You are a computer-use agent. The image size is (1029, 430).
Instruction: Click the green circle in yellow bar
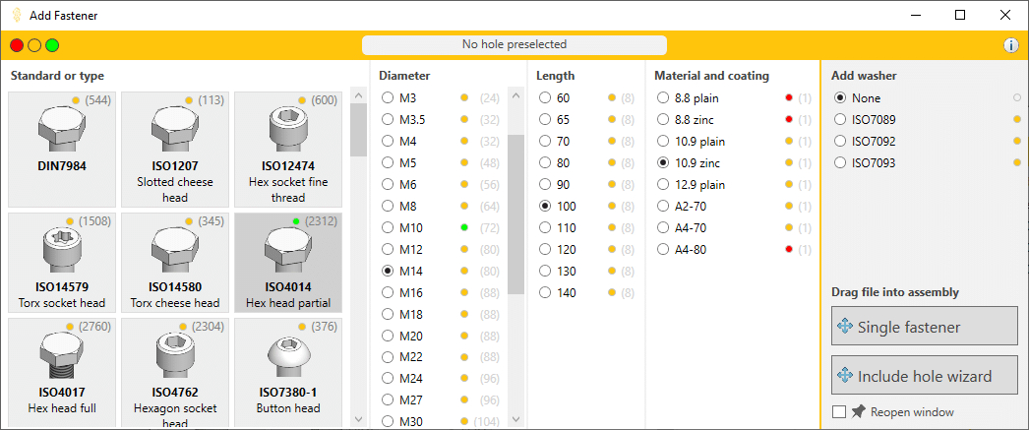pyautogui.click(x=52, y=45)
